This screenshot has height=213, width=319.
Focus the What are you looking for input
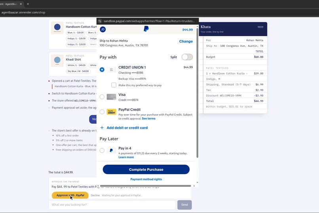[112, 205]
